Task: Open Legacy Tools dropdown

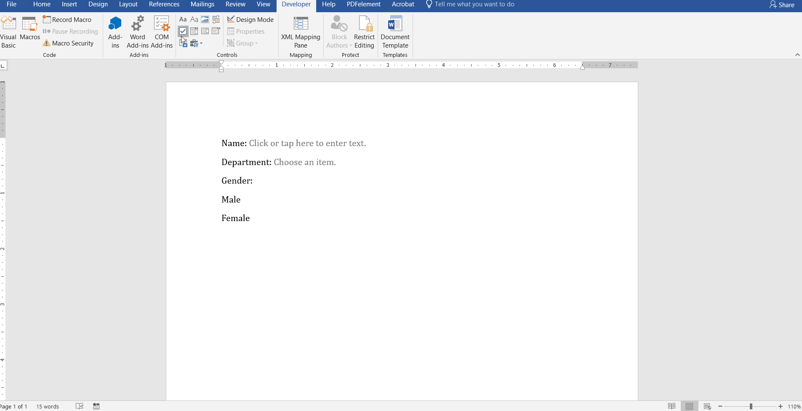Action: point(196,43)
